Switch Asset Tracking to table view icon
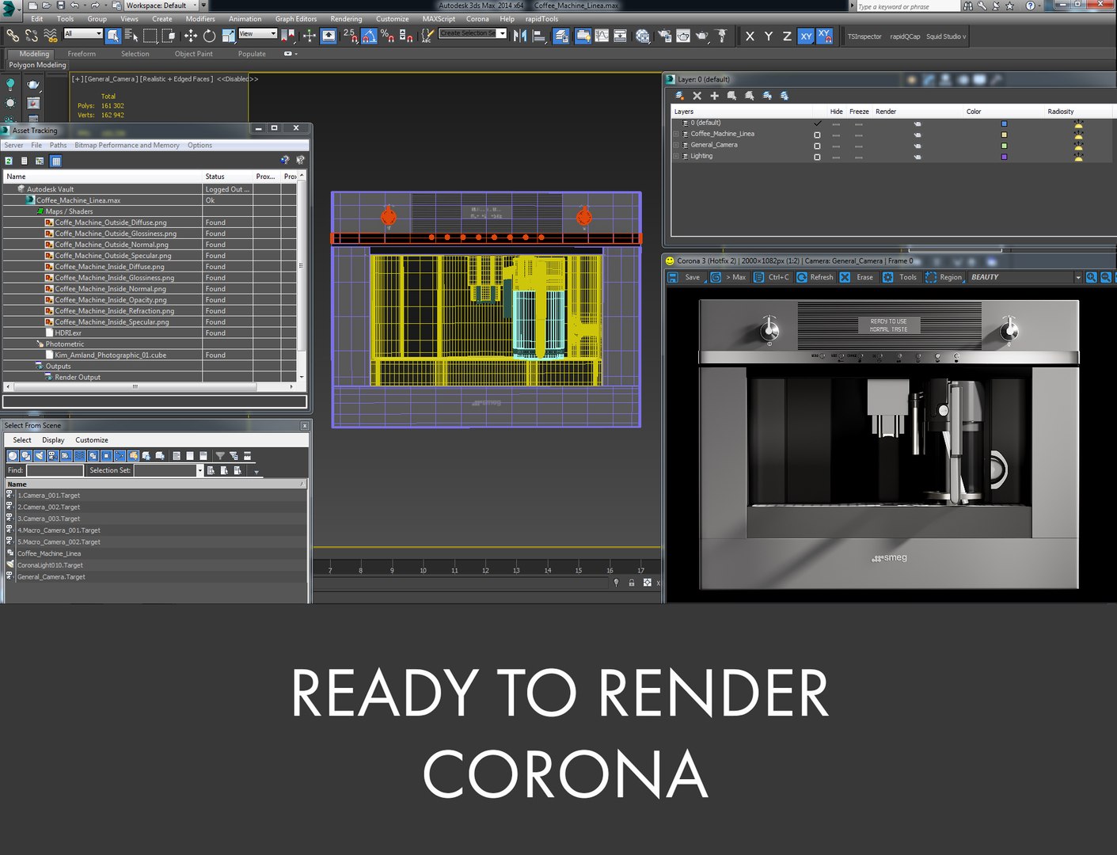 [55, 161]
